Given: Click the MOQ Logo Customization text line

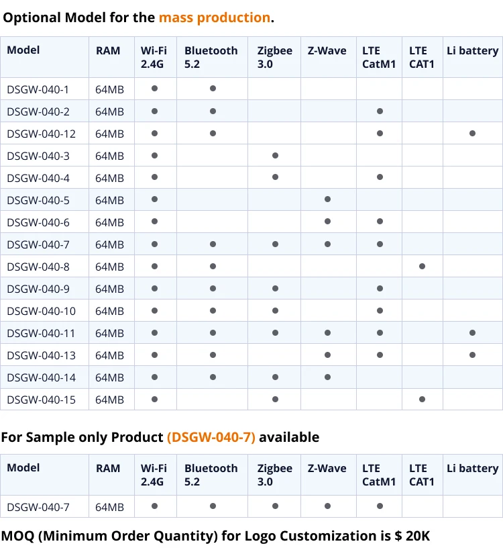Looking at the screenshot, I should [215, 536].
